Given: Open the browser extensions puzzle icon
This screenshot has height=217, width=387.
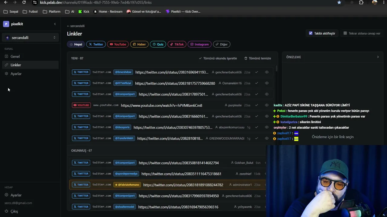Looking at the screenshot, I should tap(361, 2).
